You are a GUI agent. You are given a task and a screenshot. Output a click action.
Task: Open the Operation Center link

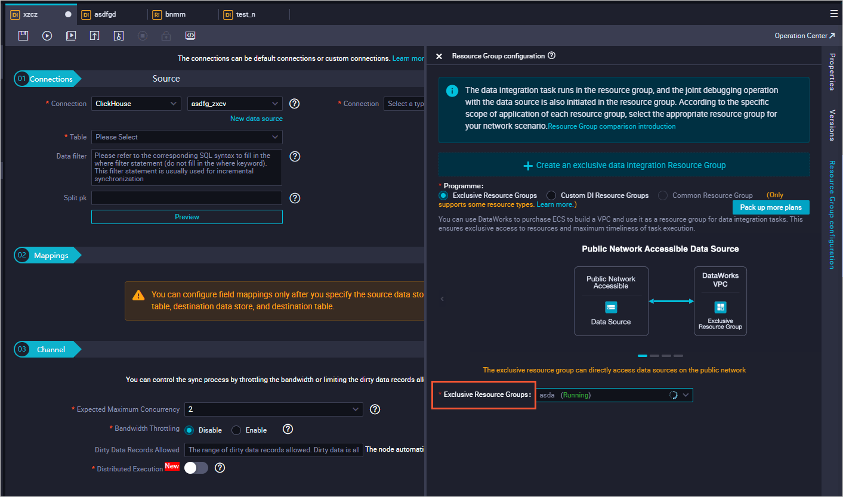[805, 36]
